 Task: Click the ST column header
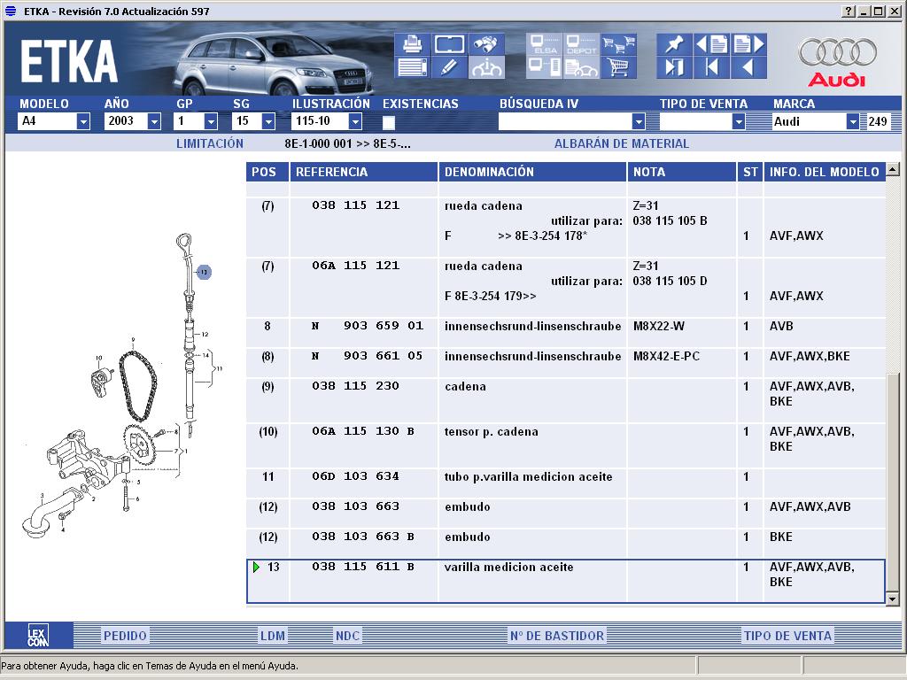click(750, 172)
